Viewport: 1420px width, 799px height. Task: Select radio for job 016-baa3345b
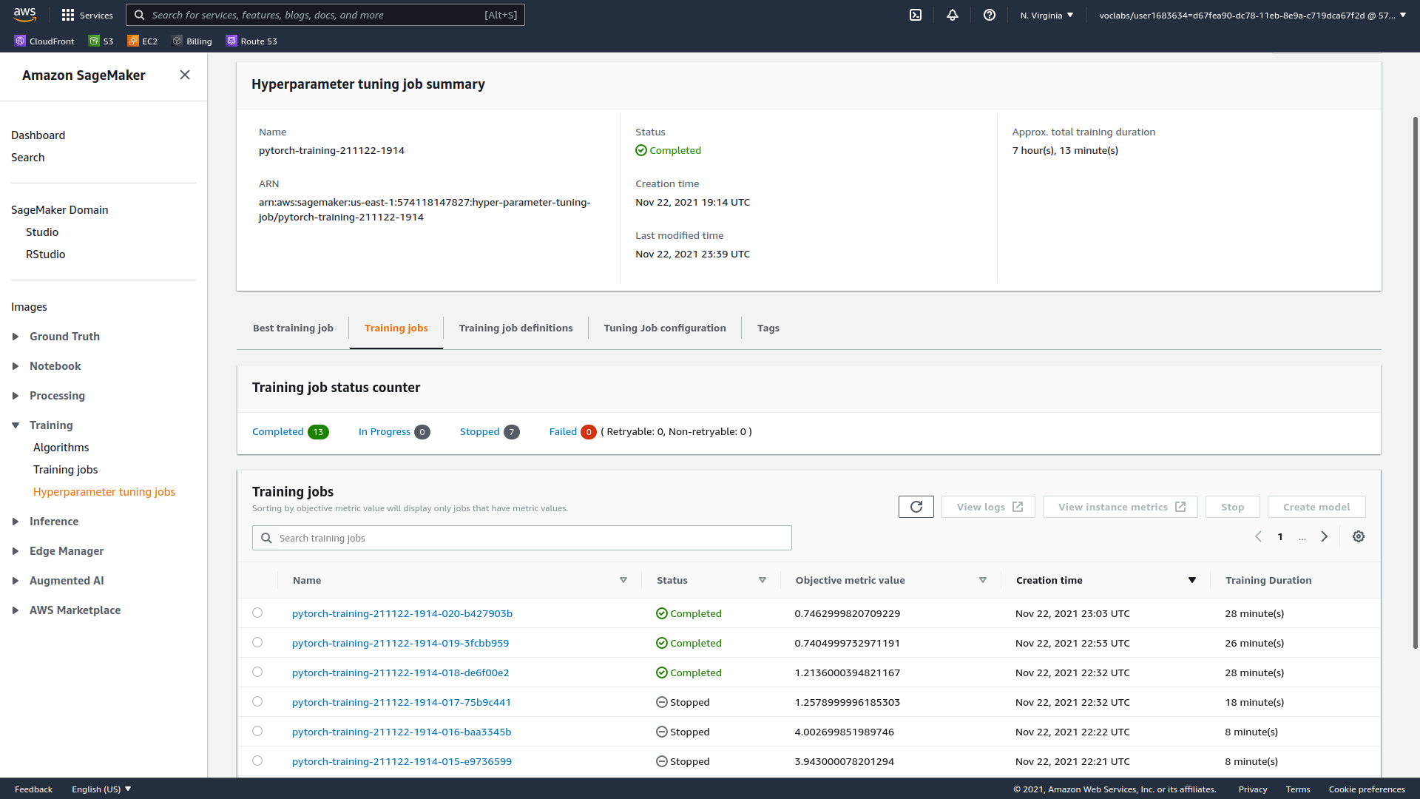(x=257, y=731)
